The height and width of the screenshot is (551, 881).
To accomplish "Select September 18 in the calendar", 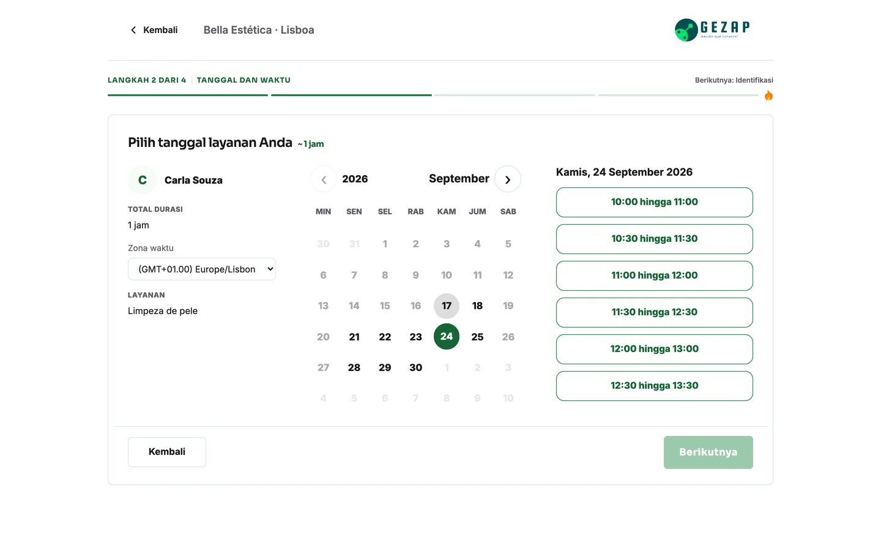I will point(477,305).
